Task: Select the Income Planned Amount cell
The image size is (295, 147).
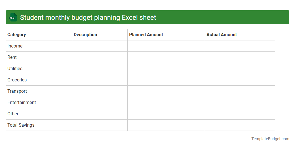Action: tap(166, 46)
